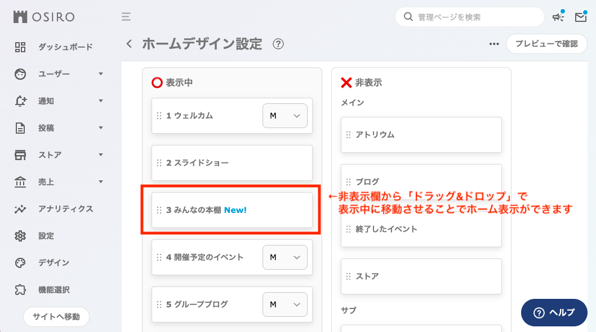The height and width of the screenshot is (332, 596).
Task: Open ダッシュボード from the sidebar
Action: (x=65, y=47)
